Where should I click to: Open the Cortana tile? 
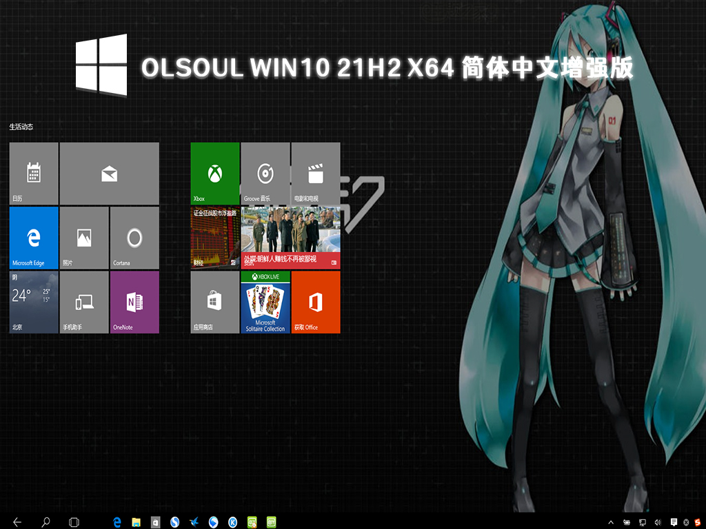tap(134, 238)
